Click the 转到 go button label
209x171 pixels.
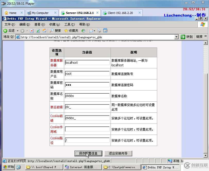pos(189,37)
